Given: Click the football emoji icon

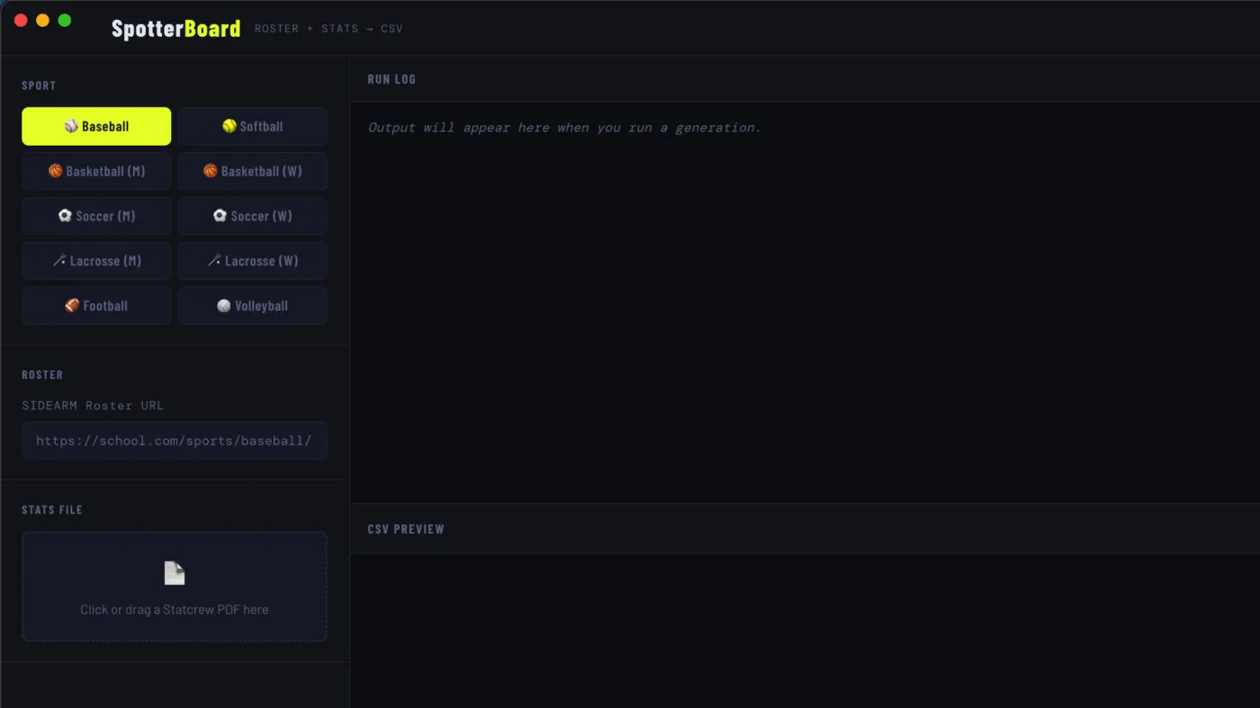Looking at the screenshot, I should 72,306.
